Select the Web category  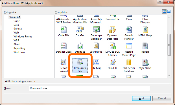click(16, 33)
